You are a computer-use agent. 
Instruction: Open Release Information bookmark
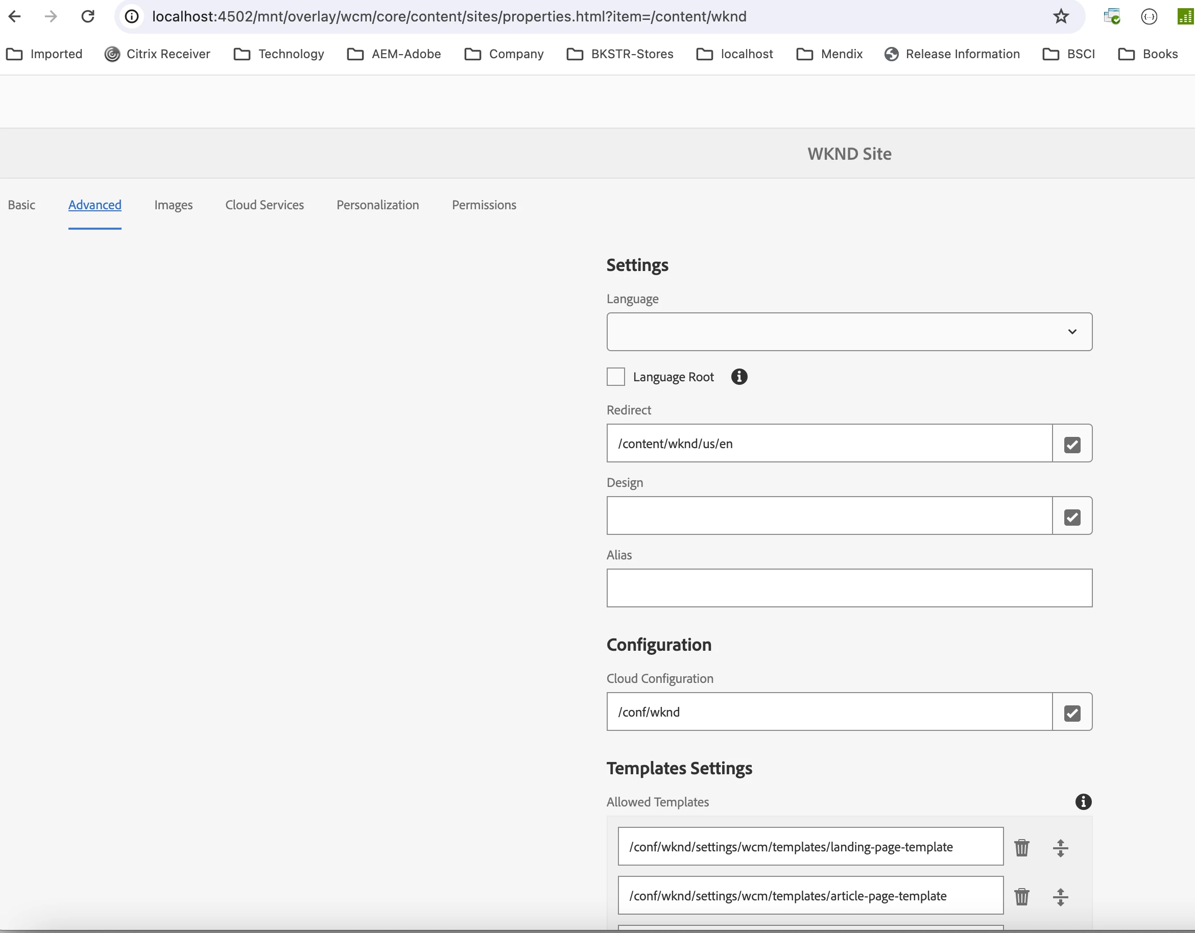coord(952,54)
